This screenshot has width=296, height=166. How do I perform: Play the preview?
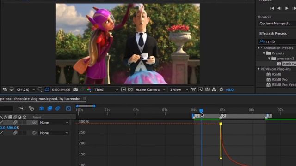287,8
